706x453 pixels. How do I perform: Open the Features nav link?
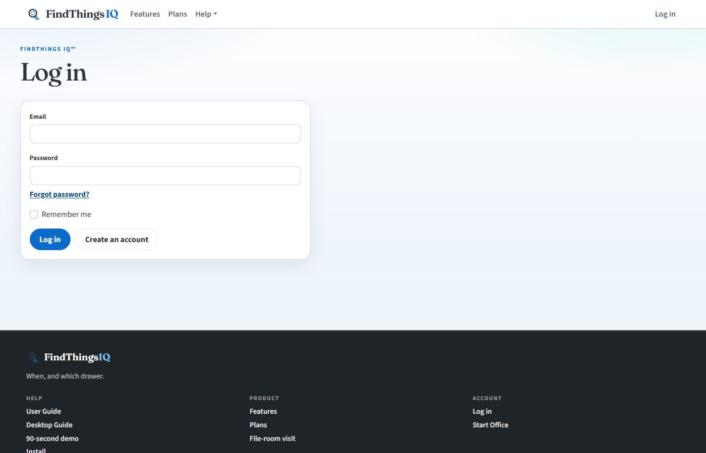145,14
